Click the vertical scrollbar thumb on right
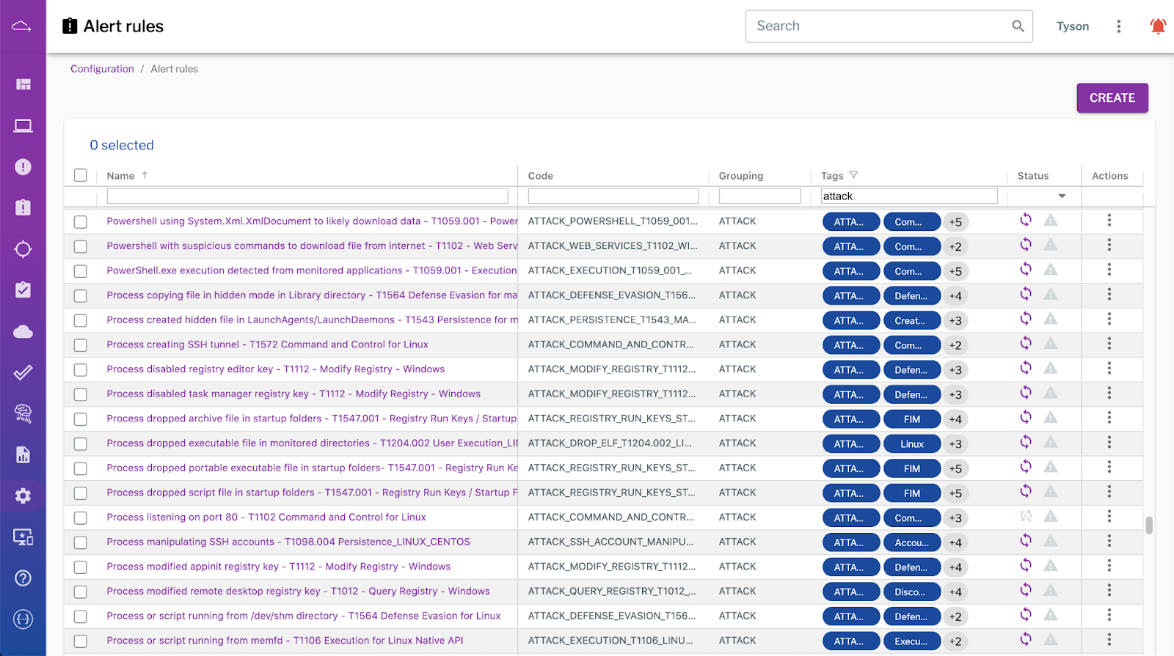 click(1149, 526)
